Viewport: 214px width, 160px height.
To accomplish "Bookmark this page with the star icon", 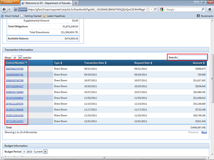I will tap(147, 10).
